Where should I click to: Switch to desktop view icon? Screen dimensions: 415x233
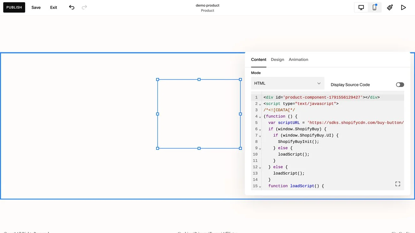[x=361, y=7]
